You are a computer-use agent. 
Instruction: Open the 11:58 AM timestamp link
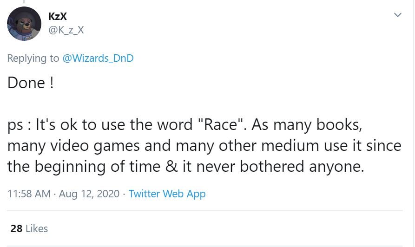pyautogui.click(x=29, y=194)
